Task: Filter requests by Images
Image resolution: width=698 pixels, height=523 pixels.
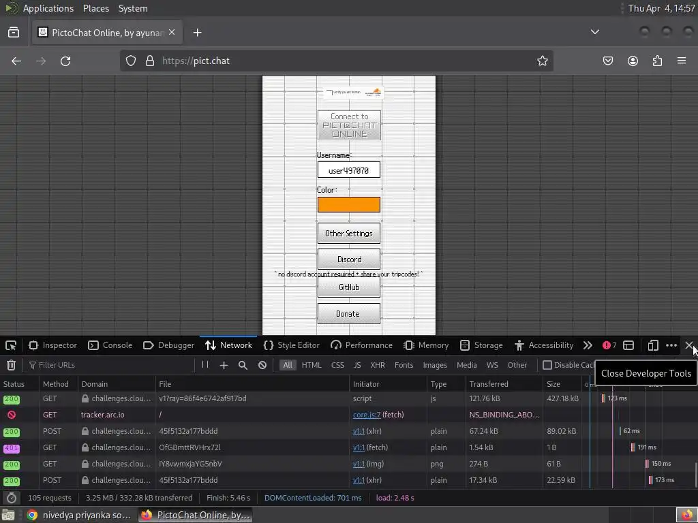Action: click(x=435, y=365)
